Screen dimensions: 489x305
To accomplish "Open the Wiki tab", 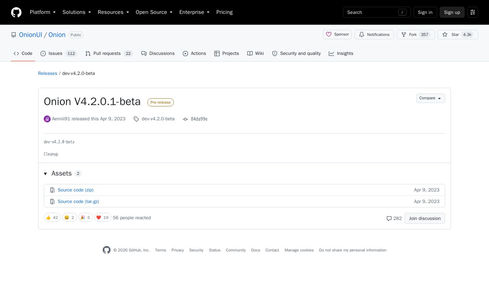I will click(x=255, y=54).
